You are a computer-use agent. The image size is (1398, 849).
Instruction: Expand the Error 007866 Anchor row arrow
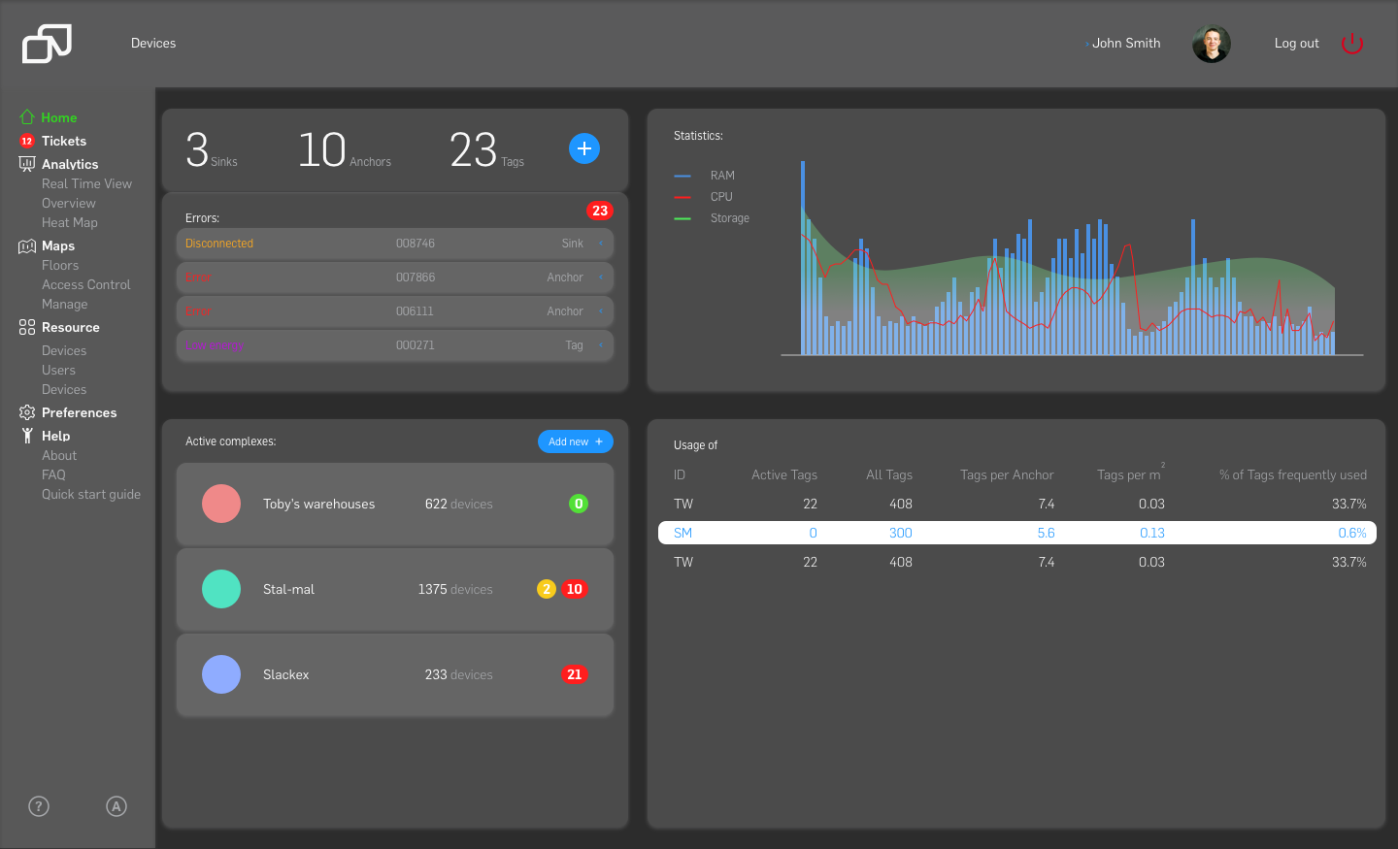coord(601,278)
